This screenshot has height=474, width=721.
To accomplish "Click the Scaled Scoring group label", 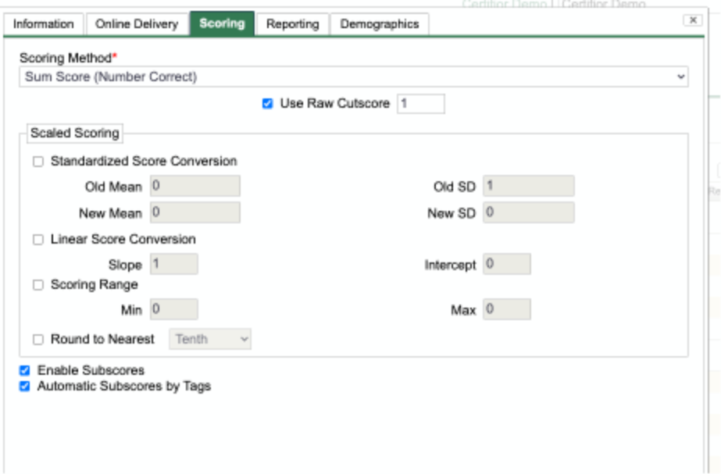I will 75,134.
